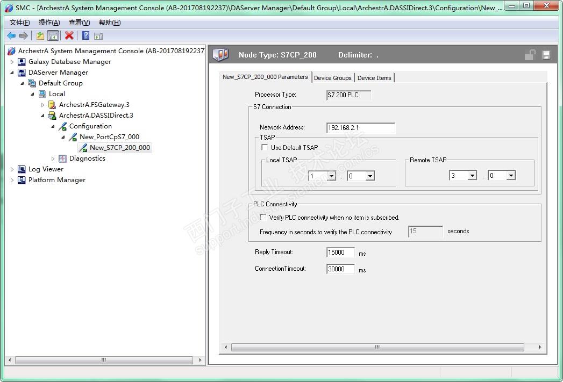The image size is (563, 382).
Task: Expand the Log Viewer node
Action: click(x=12, y=169)
